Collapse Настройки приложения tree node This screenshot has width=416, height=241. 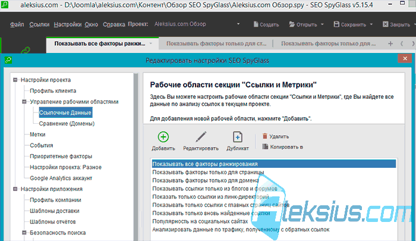(15, 189)
